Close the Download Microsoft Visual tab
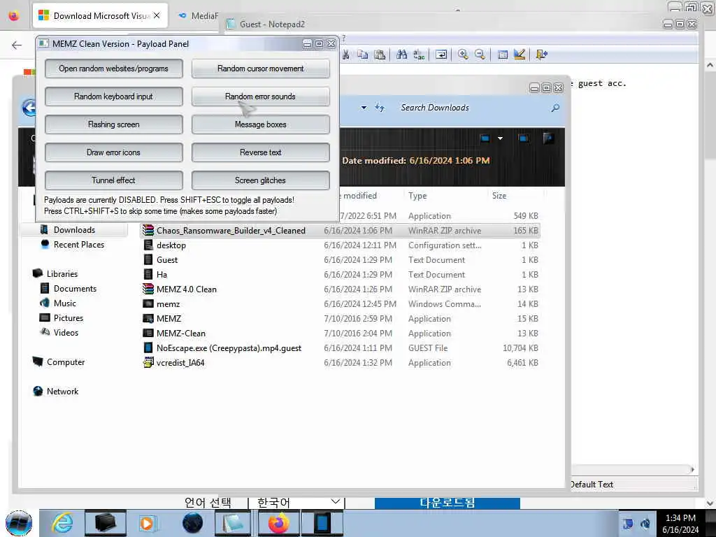 (157, 15)
